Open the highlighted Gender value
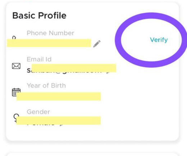187x156 pixels. tap(58, 120)
